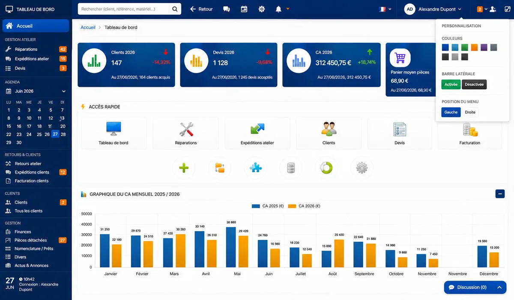Select day 27 in the calendar
The width and height of the screenshot is (514, 300).
click(x=55, y=134)
